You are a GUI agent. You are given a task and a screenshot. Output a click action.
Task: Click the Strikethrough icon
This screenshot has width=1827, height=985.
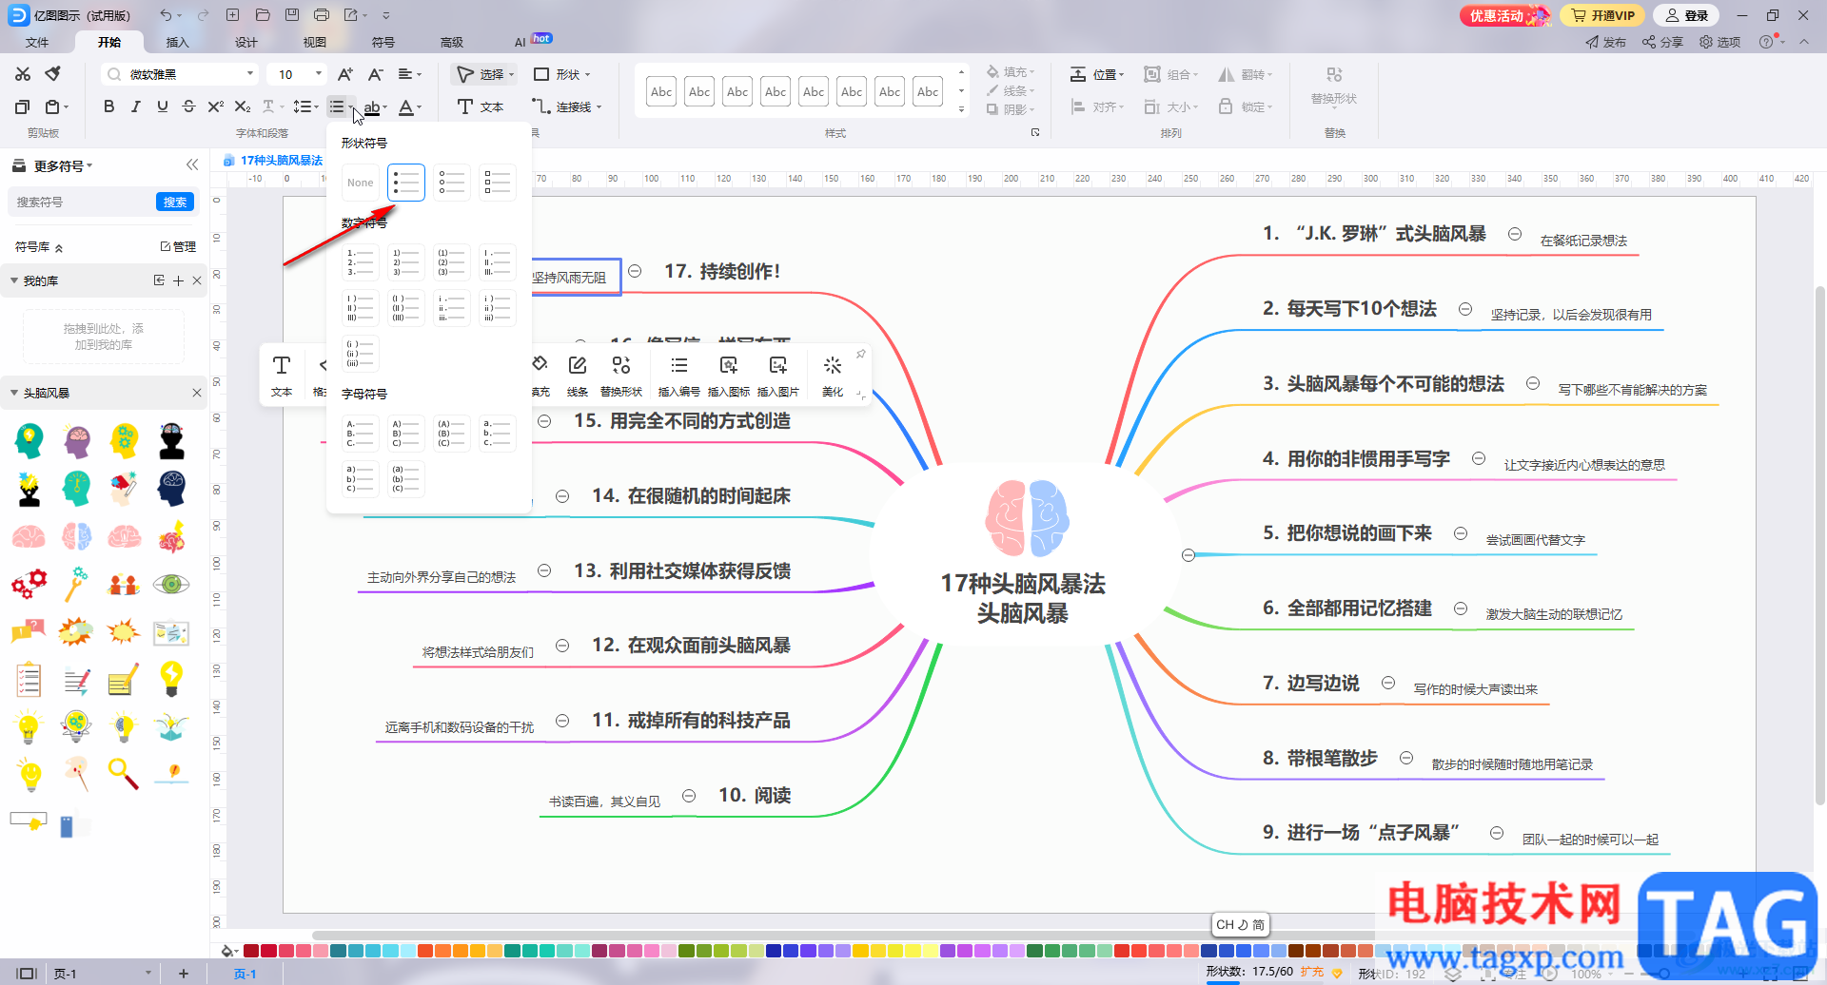click(188, 106)
